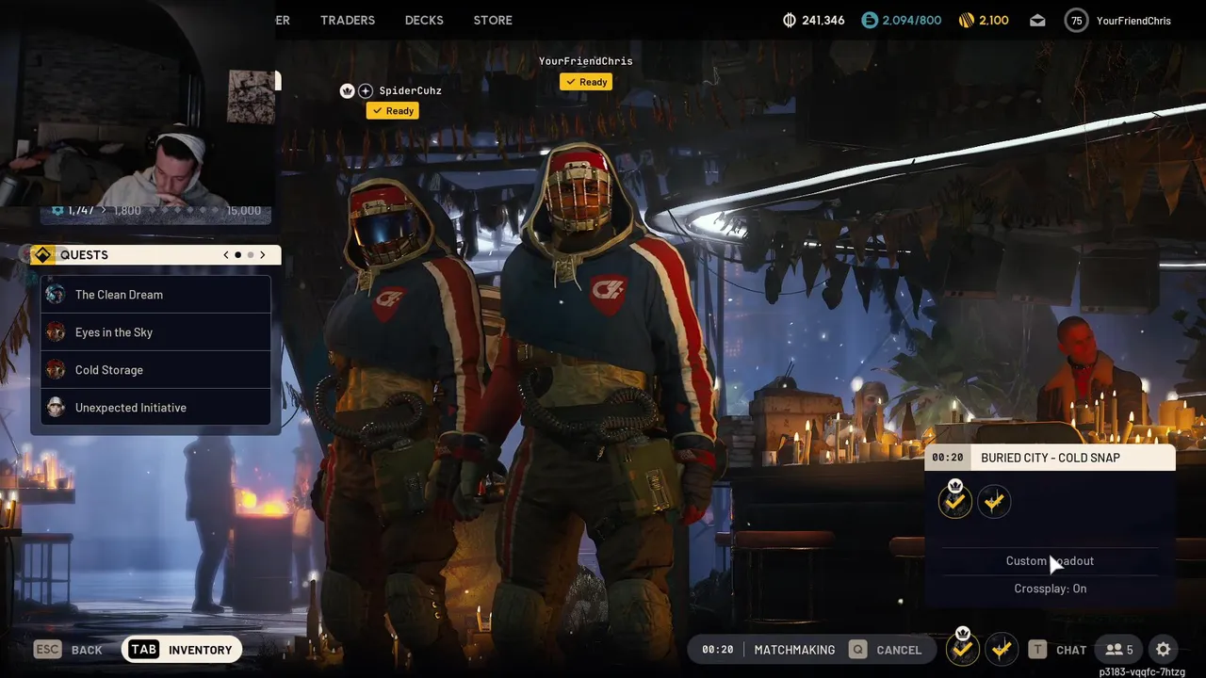This screenshot has width=1206, height=678.
Task: Open the mail inbox icon
Action: [1037, 20]
